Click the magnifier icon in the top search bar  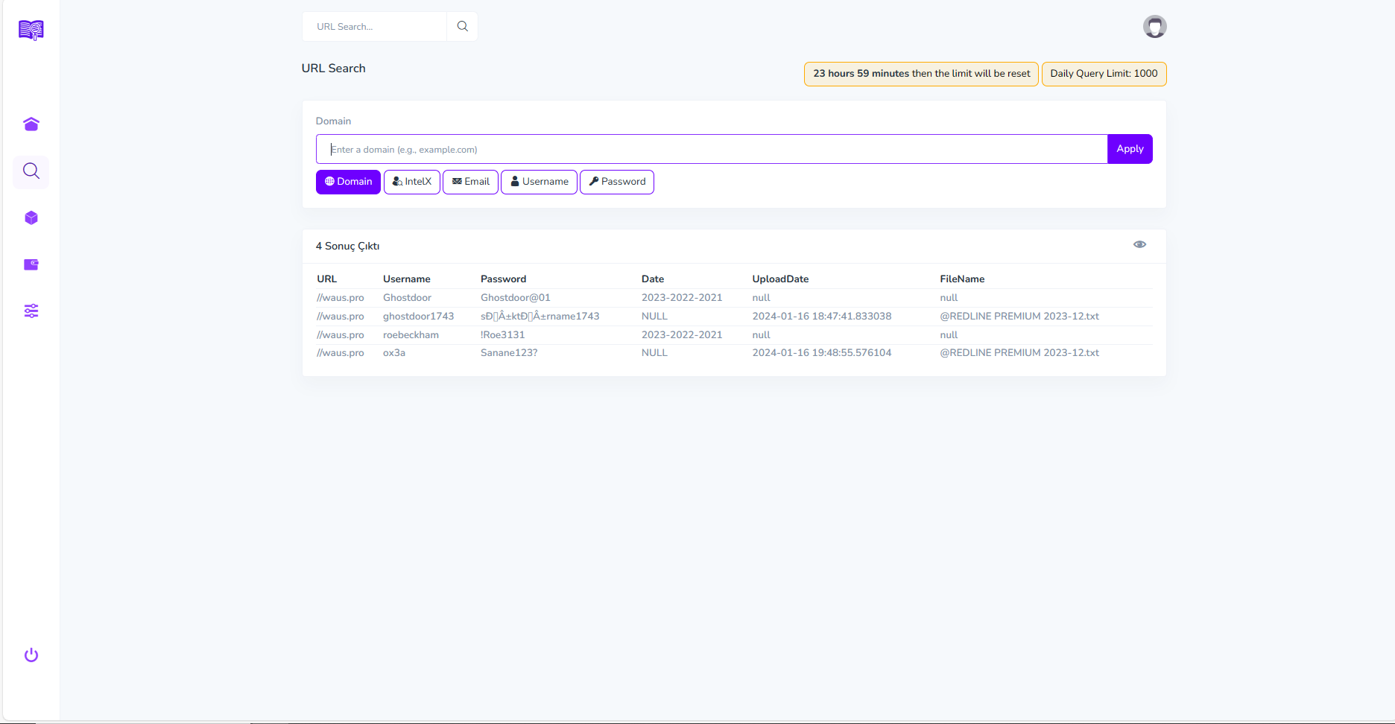coord(463,27)
